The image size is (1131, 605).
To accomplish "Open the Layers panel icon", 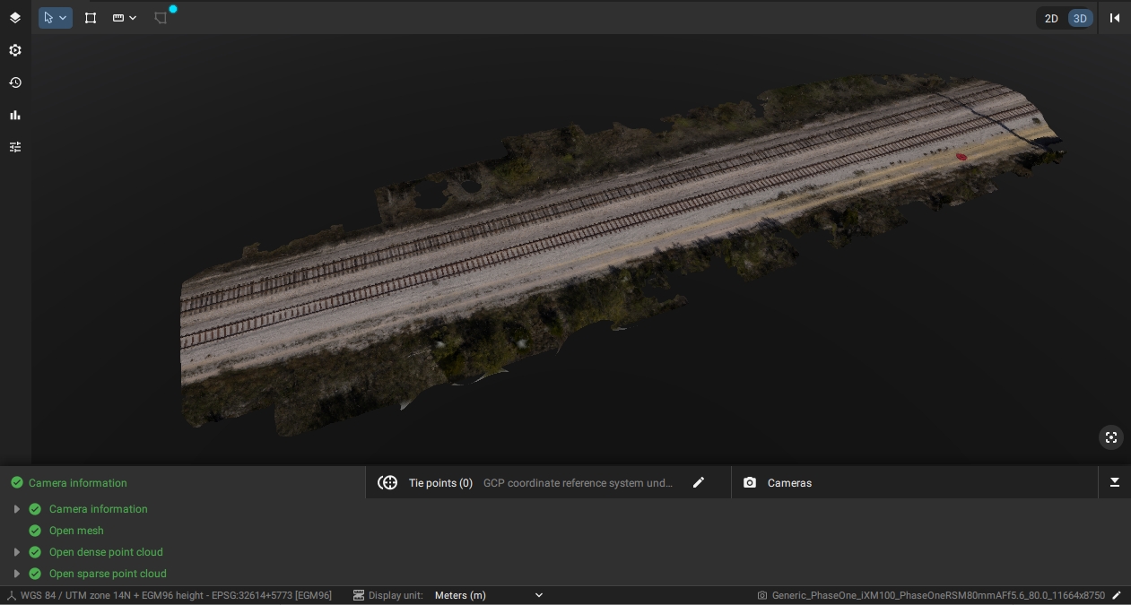I will (15, 18).
